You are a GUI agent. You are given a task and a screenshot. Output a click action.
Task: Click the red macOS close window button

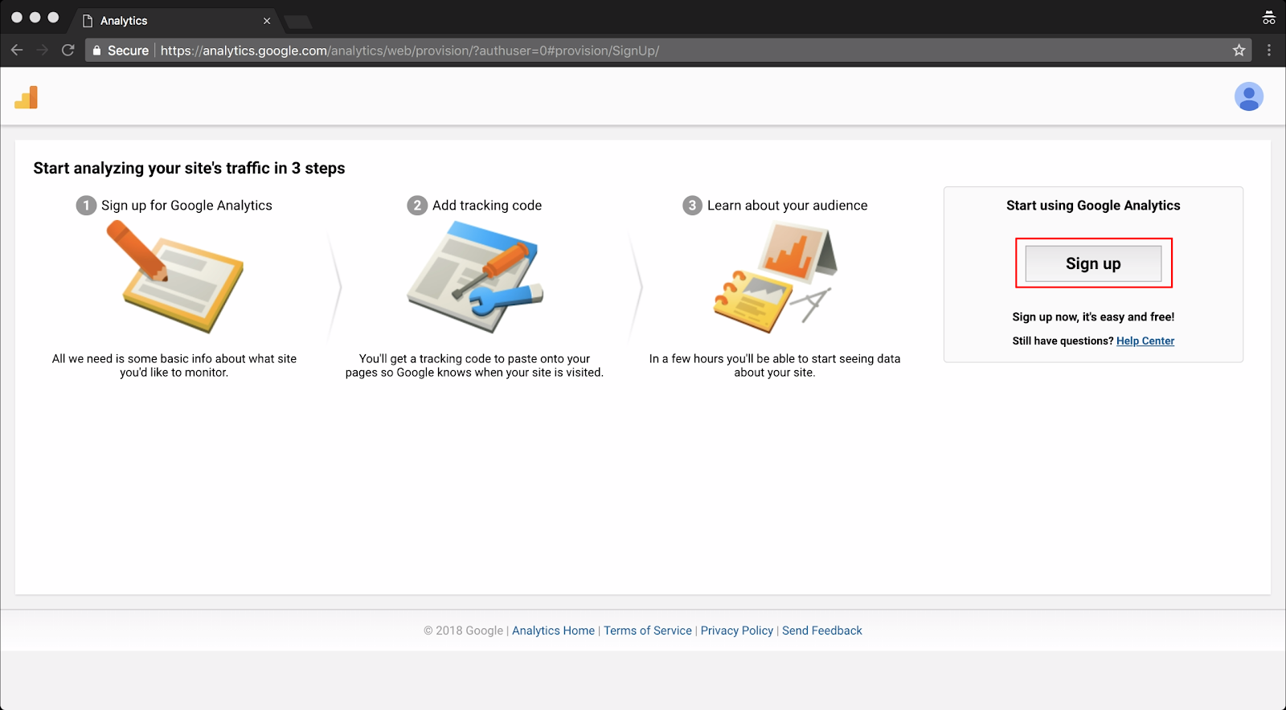pyautogui.click(x=16, y=17)
